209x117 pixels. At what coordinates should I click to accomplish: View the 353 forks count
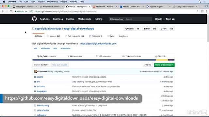[x=171, y=29]
